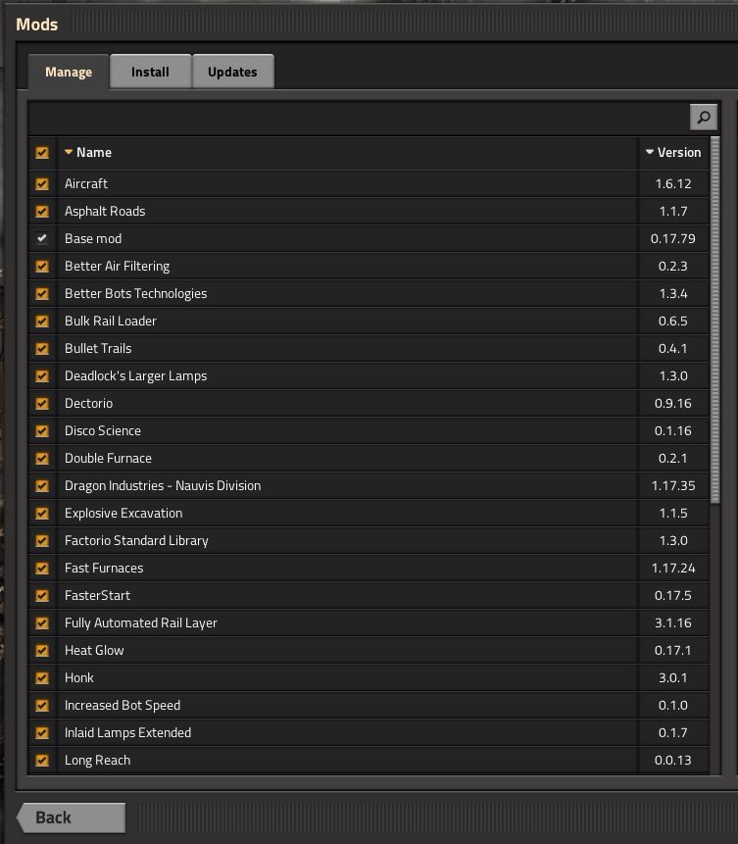Select Fully Automated Rail Layer name
This screenshot has height=844, width=738.
point(141,622)
